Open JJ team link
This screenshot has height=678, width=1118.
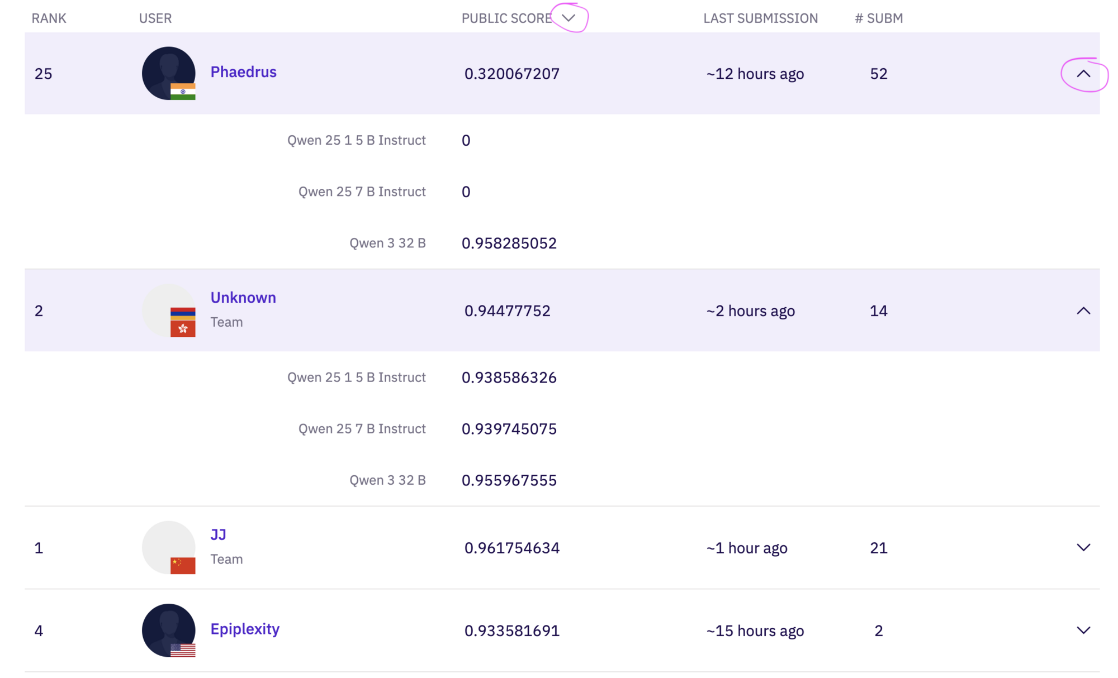tap(218, 534)
